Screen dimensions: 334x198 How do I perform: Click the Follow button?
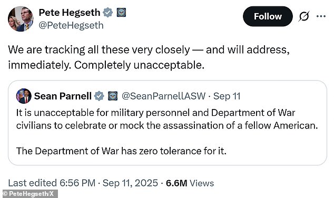coord(268,16)
